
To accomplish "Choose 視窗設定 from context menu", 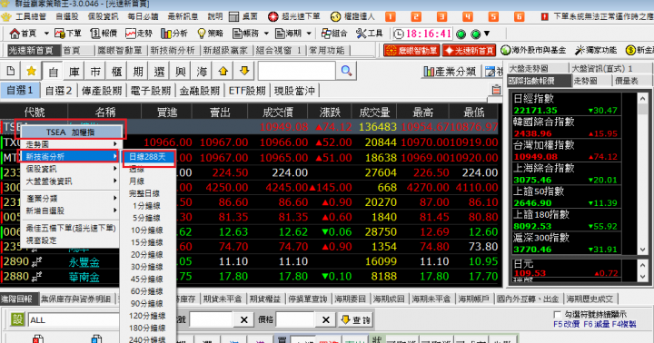I will [x=70, y=240].
